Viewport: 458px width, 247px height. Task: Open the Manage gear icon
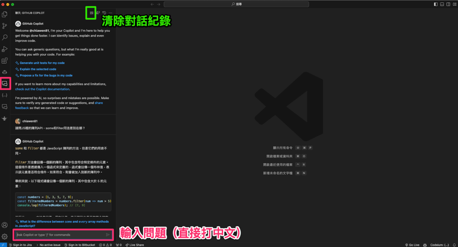[x=4, y=236]
